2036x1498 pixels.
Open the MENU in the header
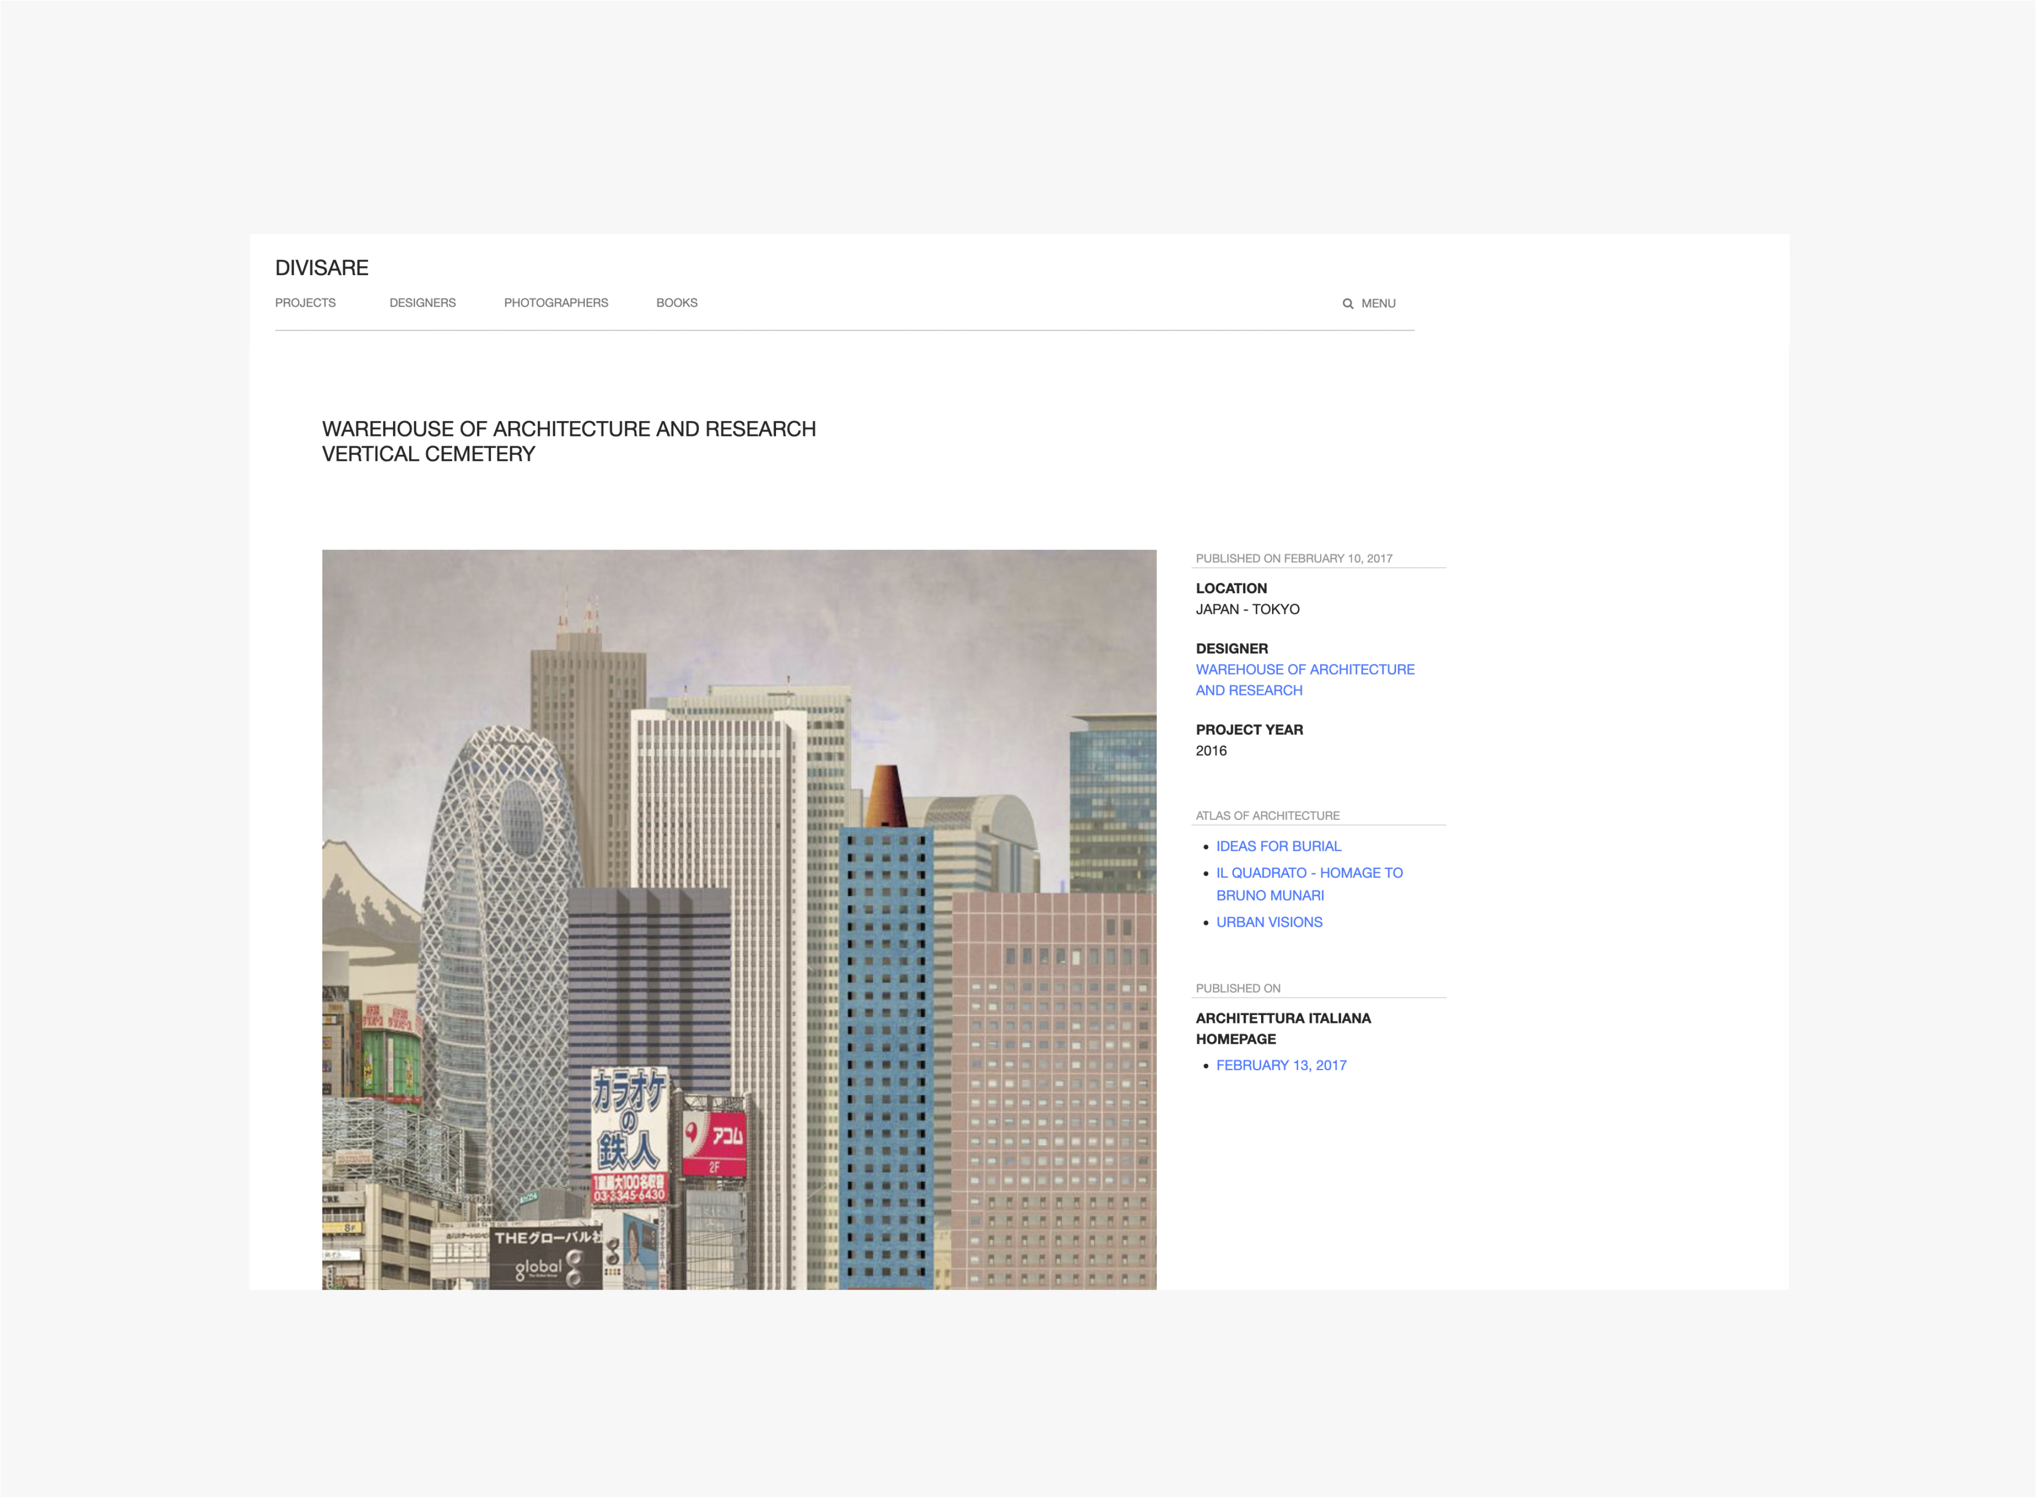coord(1378,304)
